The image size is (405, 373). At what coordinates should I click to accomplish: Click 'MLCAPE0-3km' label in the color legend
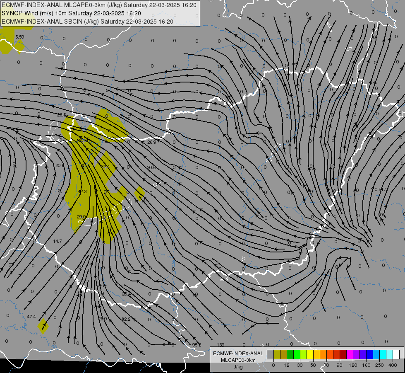[238, 360]
